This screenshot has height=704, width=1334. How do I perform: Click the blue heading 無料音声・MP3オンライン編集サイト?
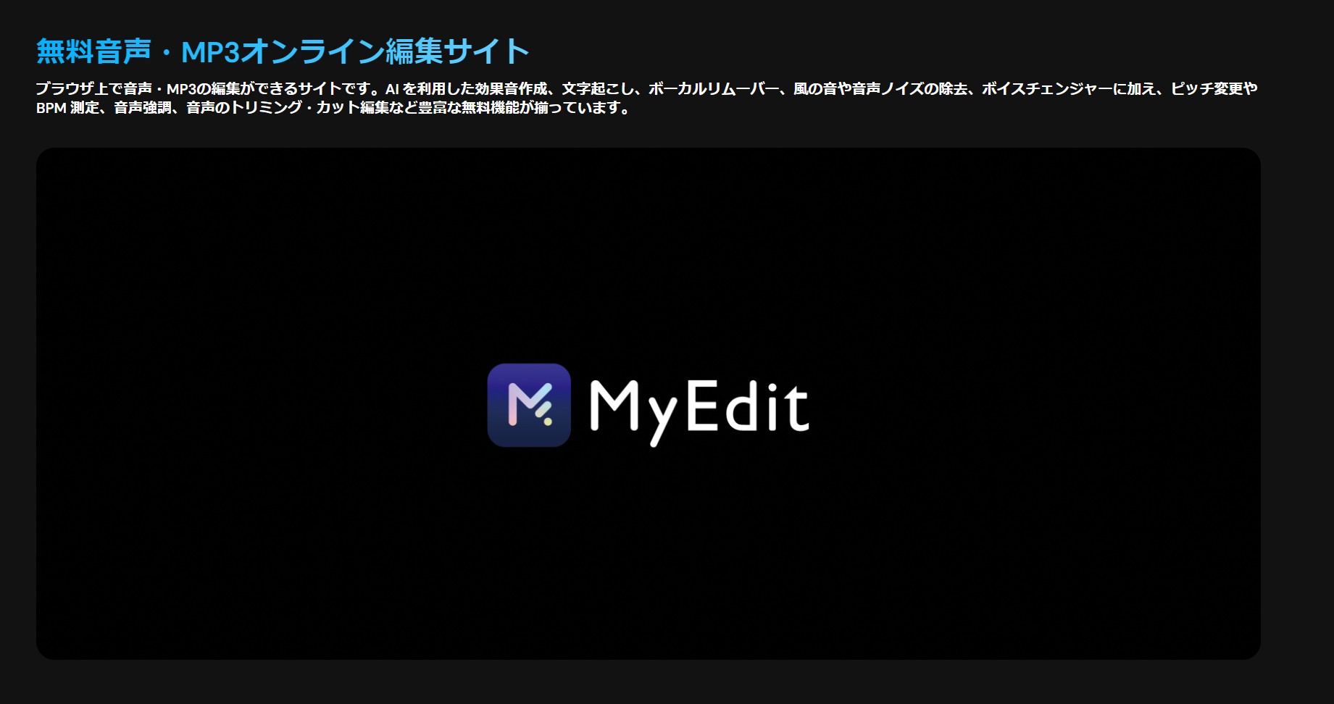tap(283, 51)
